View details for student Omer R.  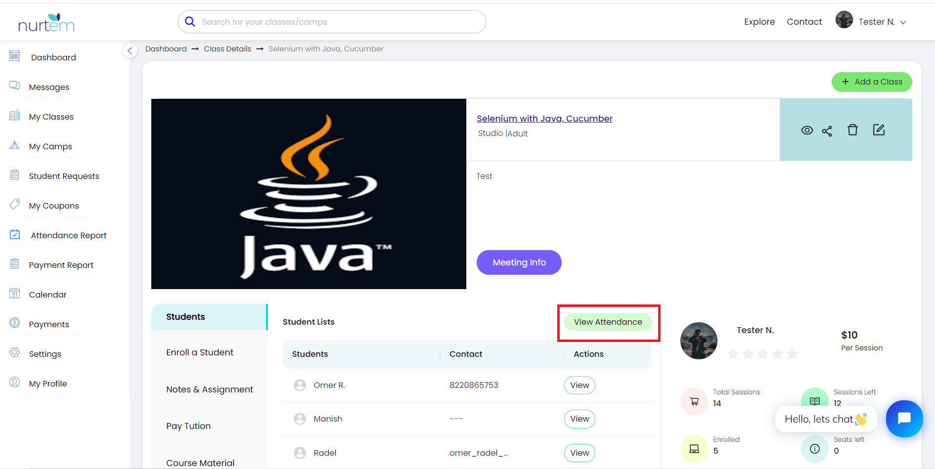click(x=579, y=385)
